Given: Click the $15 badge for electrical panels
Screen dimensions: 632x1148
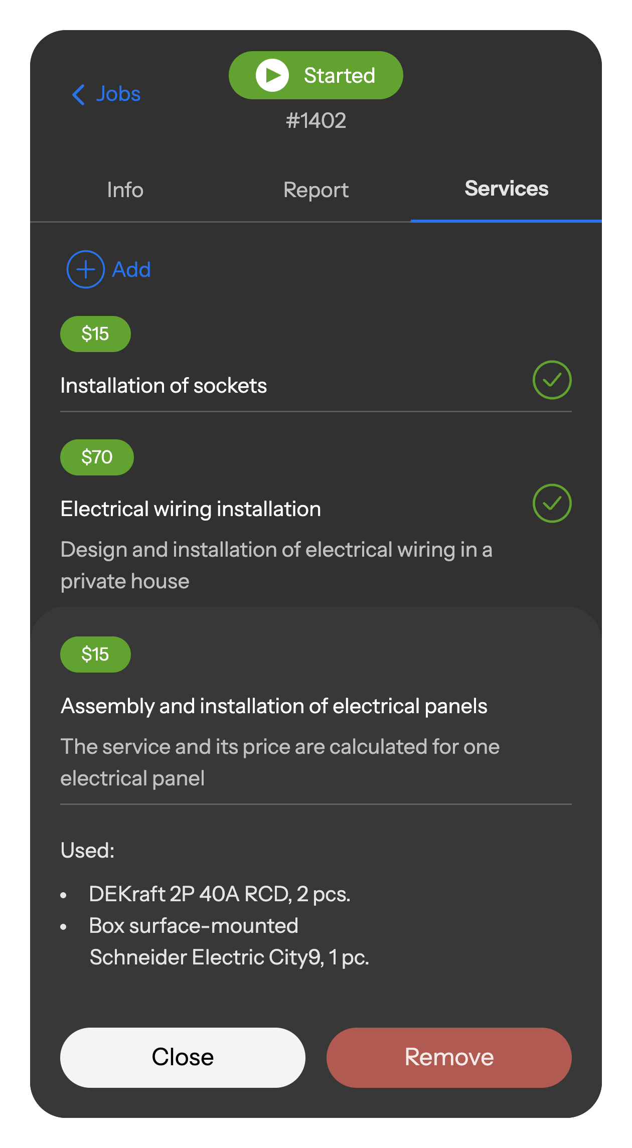Looking at the screenshot, I should click(x=95, y=654).
